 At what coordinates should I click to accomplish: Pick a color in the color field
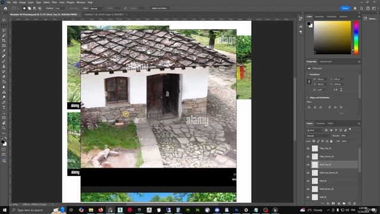point(332,37)
